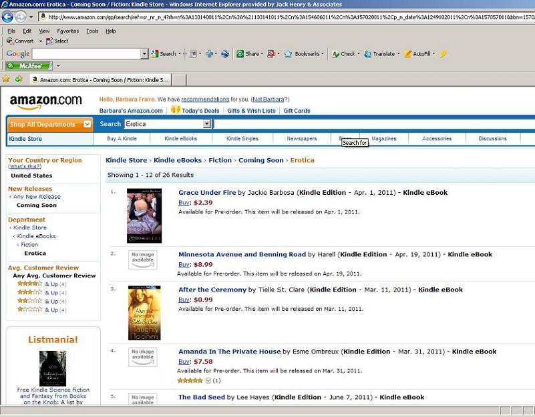Select the Amazon.com Erotica browser tab
The image size is (535, 417).
pyautogui.click(x=101, y=80)
